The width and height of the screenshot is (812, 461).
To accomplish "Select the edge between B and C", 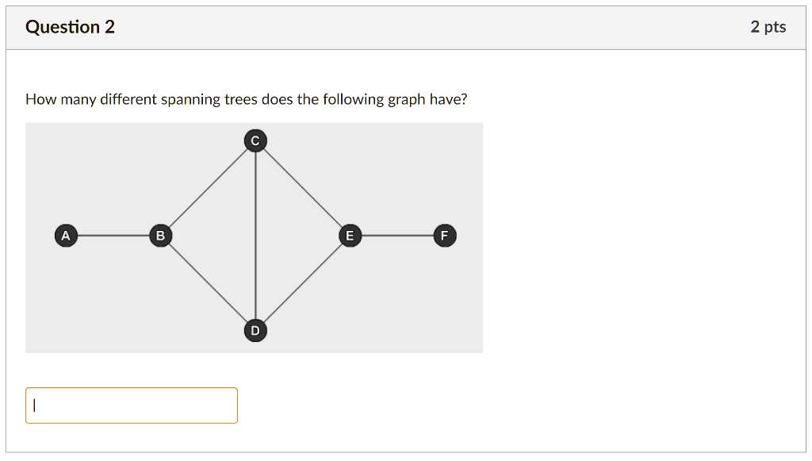I will coord(206,188).
